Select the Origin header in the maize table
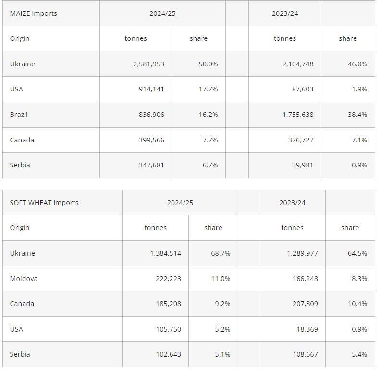 pyautogui.click(x=20, y=38)
